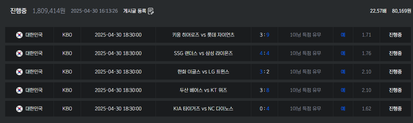Click the 진행중 status in 한화 이글스 row
This screenshot has height=123, width=413.
click(x=395, y=72)
